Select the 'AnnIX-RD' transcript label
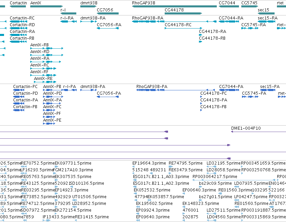Screen dimensions: 286x222 40,52
